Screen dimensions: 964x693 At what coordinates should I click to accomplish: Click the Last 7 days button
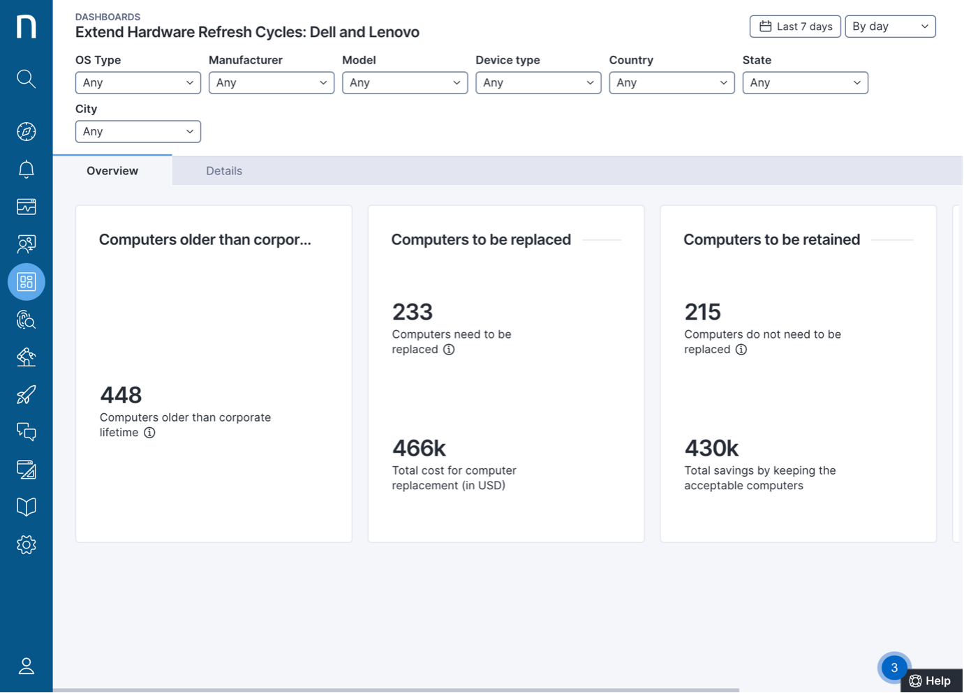(x=794, y=27)
